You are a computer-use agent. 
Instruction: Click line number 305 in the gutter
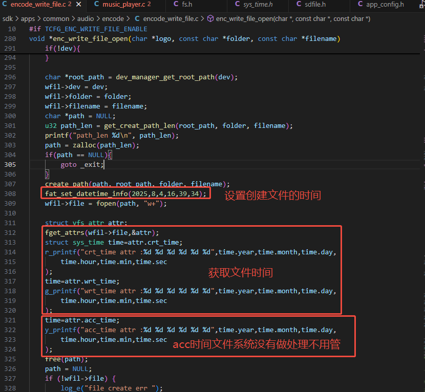10,165
